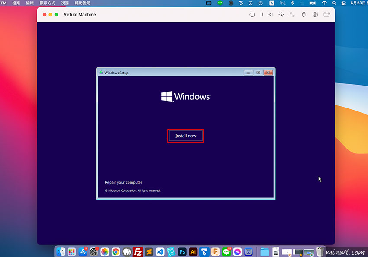Open battery status in menu bar
This screenshot has width=368, height=257.
[313, 3]
